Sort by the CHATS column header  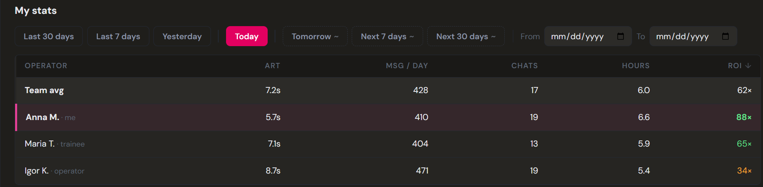[525, 66]
